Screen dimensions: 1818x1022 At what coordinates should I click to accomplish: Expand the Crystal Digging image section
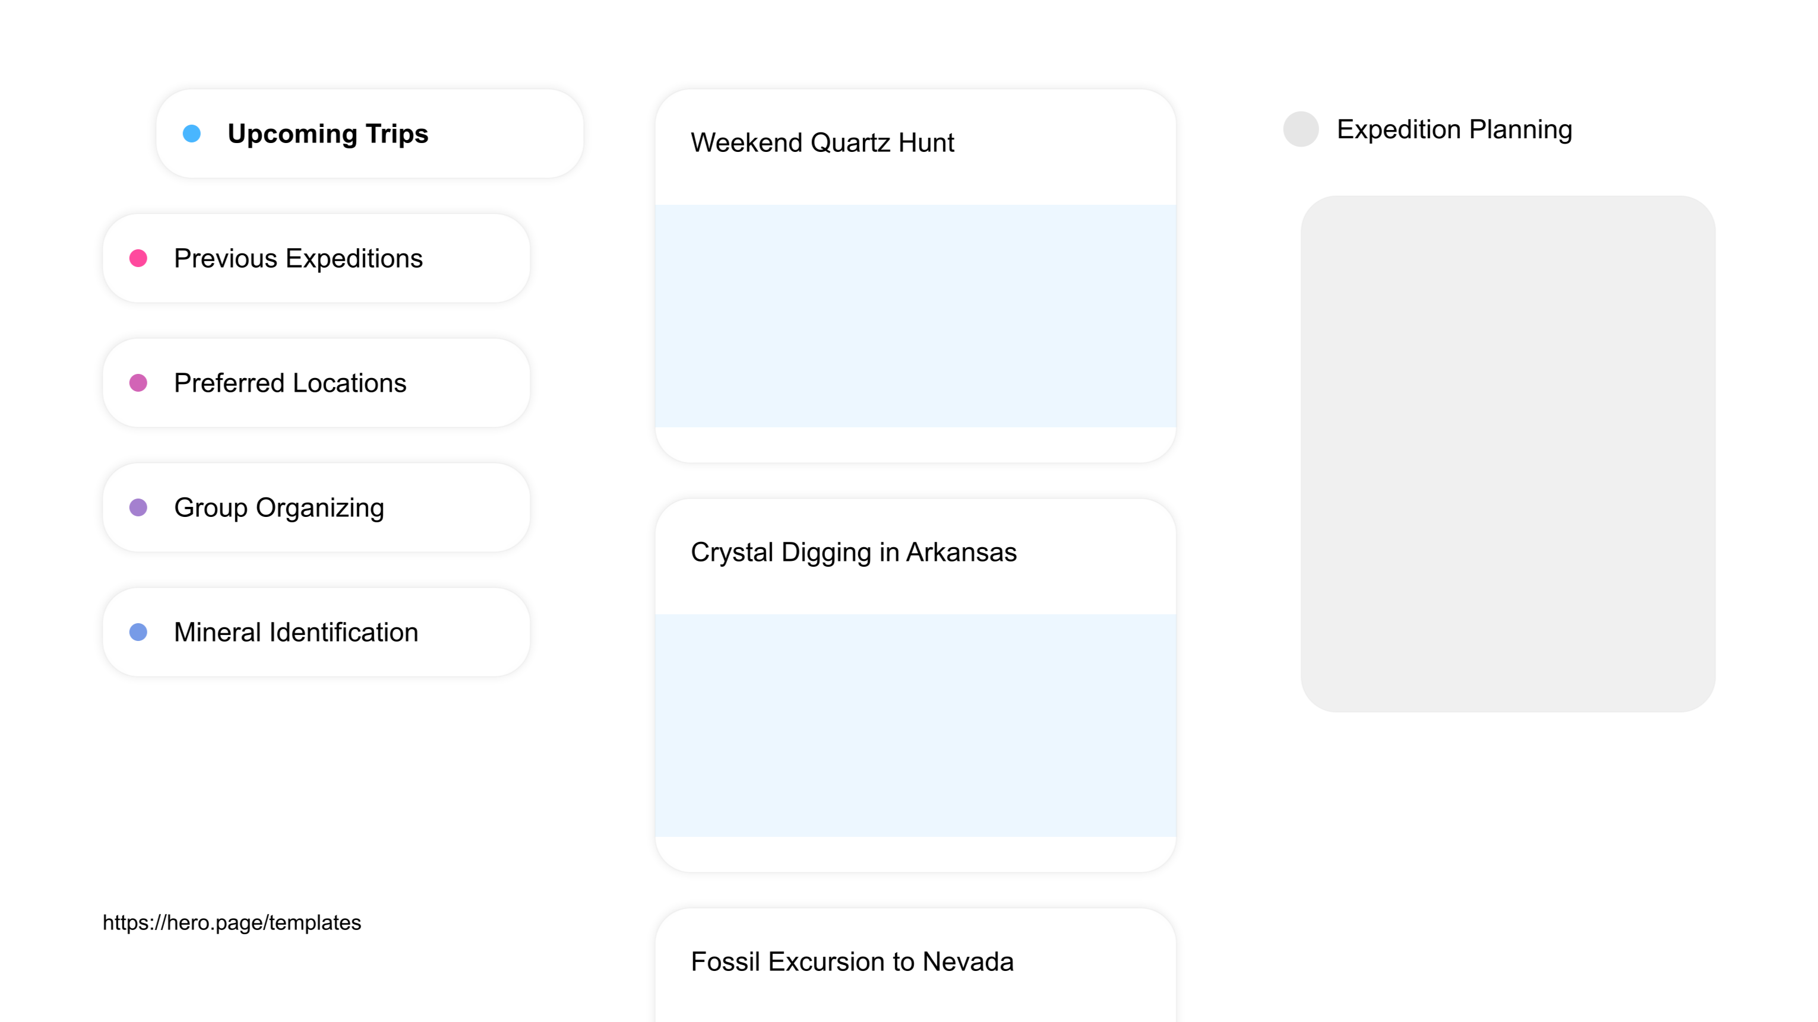click(915, 726)
